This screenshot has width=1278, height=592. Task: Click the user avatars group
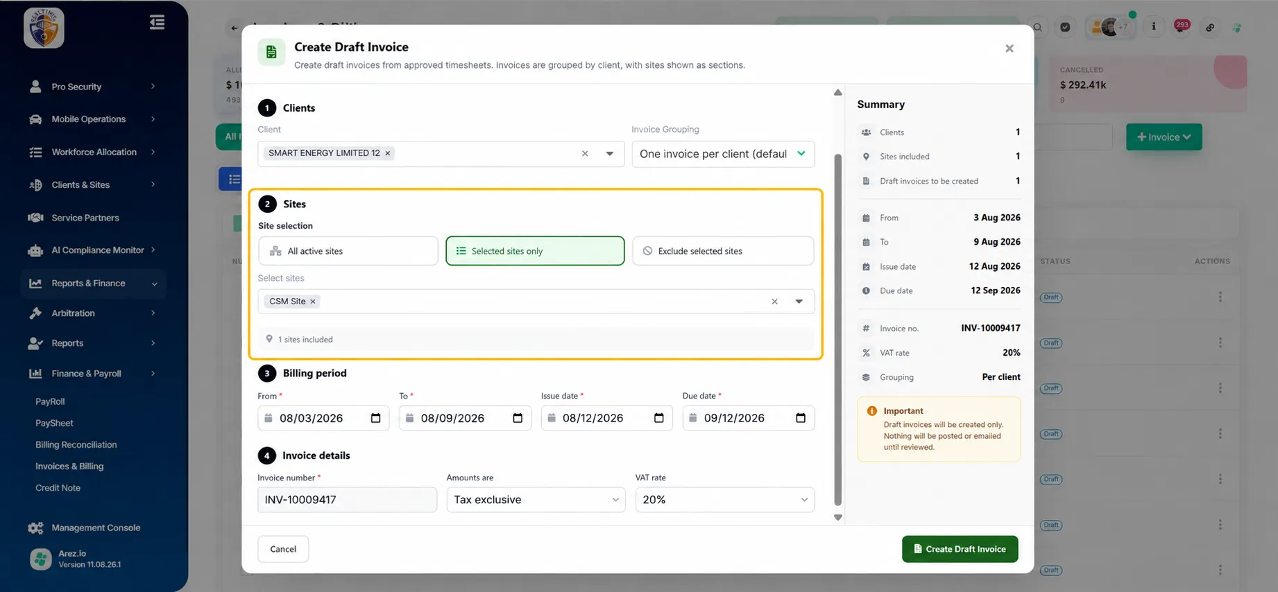click(1110, 28)
